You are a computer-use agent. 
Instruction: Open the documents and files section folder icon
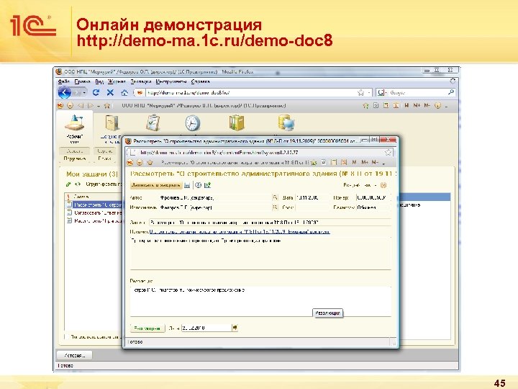click(x=112, y=123)
